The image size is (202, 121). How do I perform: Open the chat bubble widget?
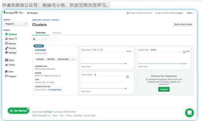[189, 113]
